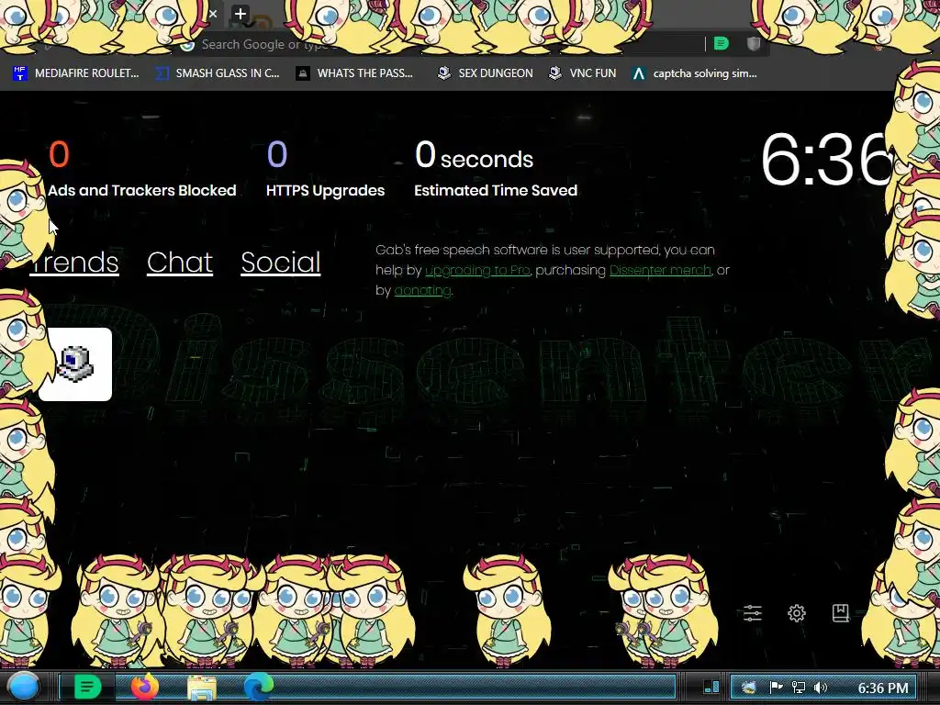Screen dimensions: 940x705
Task: Open the Social link
Action: pyautogui.click(x=281, y=263)
